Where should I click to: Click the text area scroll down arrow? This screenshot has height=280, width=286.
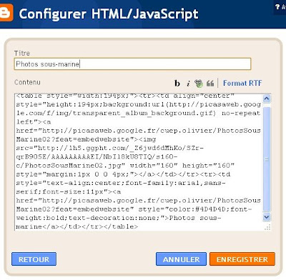coord(267,217)
